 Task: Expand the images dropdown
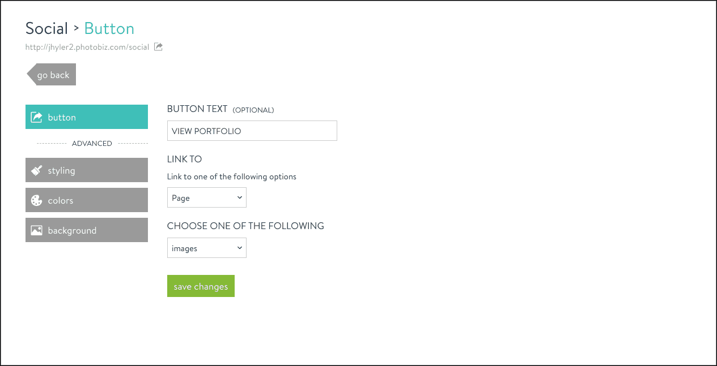point(206,247)
